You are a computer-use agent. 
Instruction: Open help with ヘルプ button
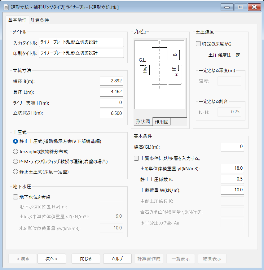(x=117, y=259)
